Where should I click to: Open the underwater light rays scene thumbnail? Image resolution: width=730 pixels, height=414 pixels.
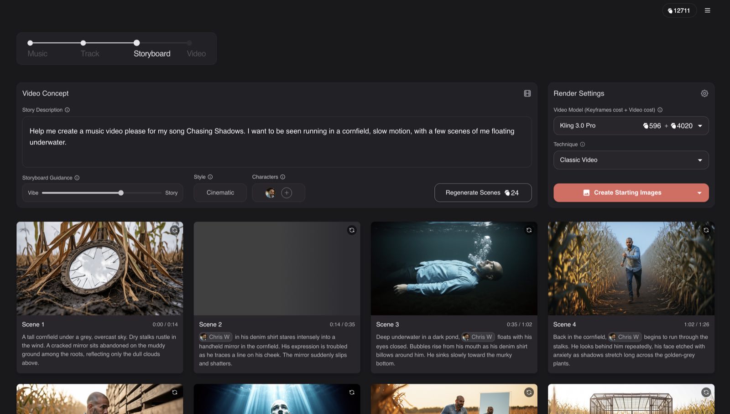[277, 399]
